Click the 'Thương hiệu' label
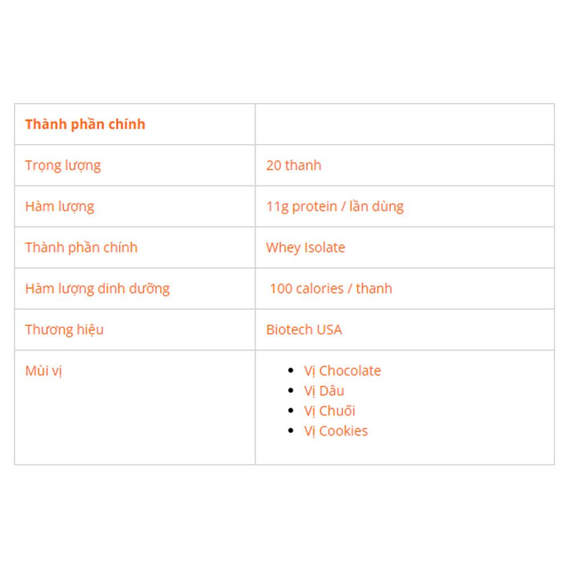Image resolution: width=569 pixels, height=569 pixels. pyautogui.click(x=64, y=329)
